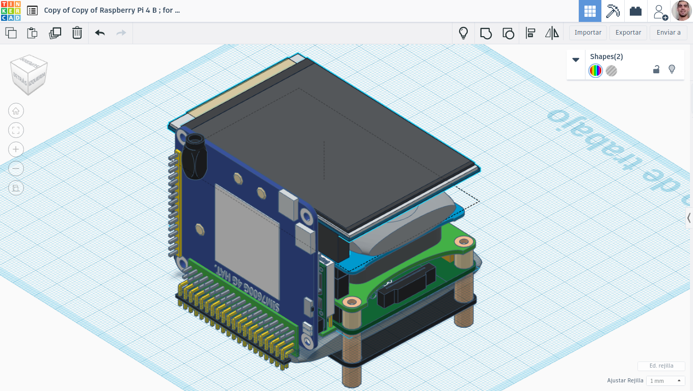
Task: Toggle the lock on the Shapes panel
Action: 656,70
